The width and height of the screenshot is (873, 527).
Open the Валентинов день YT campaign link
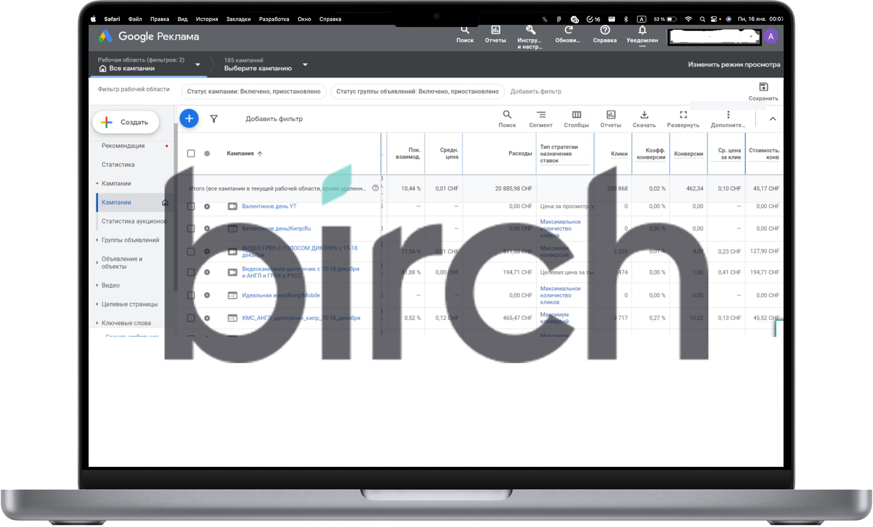(x=269, y=206)
